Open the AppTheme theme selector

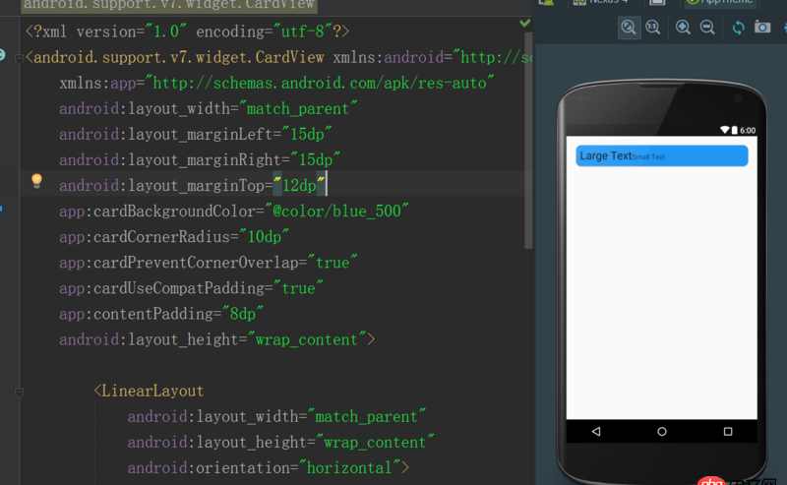720,2
